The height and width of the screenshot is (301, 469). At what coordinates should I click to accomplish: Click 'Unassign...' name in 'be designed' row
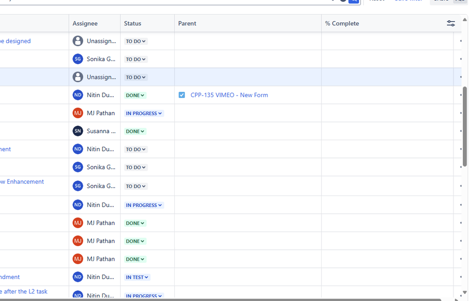tap(101, 41)
